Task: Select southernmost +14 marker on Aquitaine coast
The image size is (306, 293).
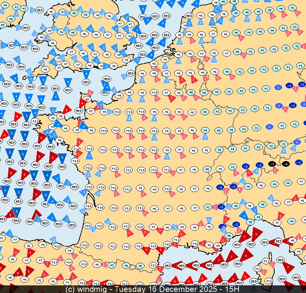Action: [x=88, y=226]
